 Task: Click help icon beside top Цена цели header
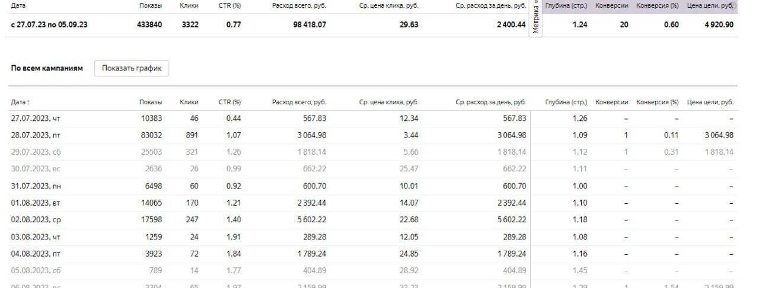(734, 5)
